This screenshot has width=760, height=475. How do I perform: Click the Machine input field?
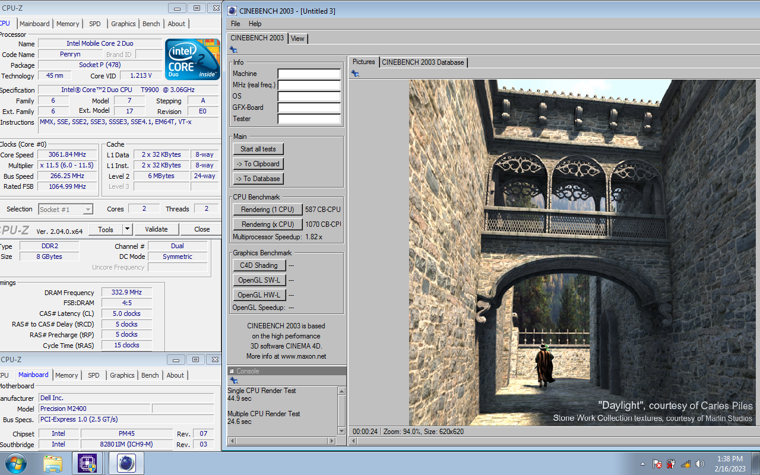[309, 74]
